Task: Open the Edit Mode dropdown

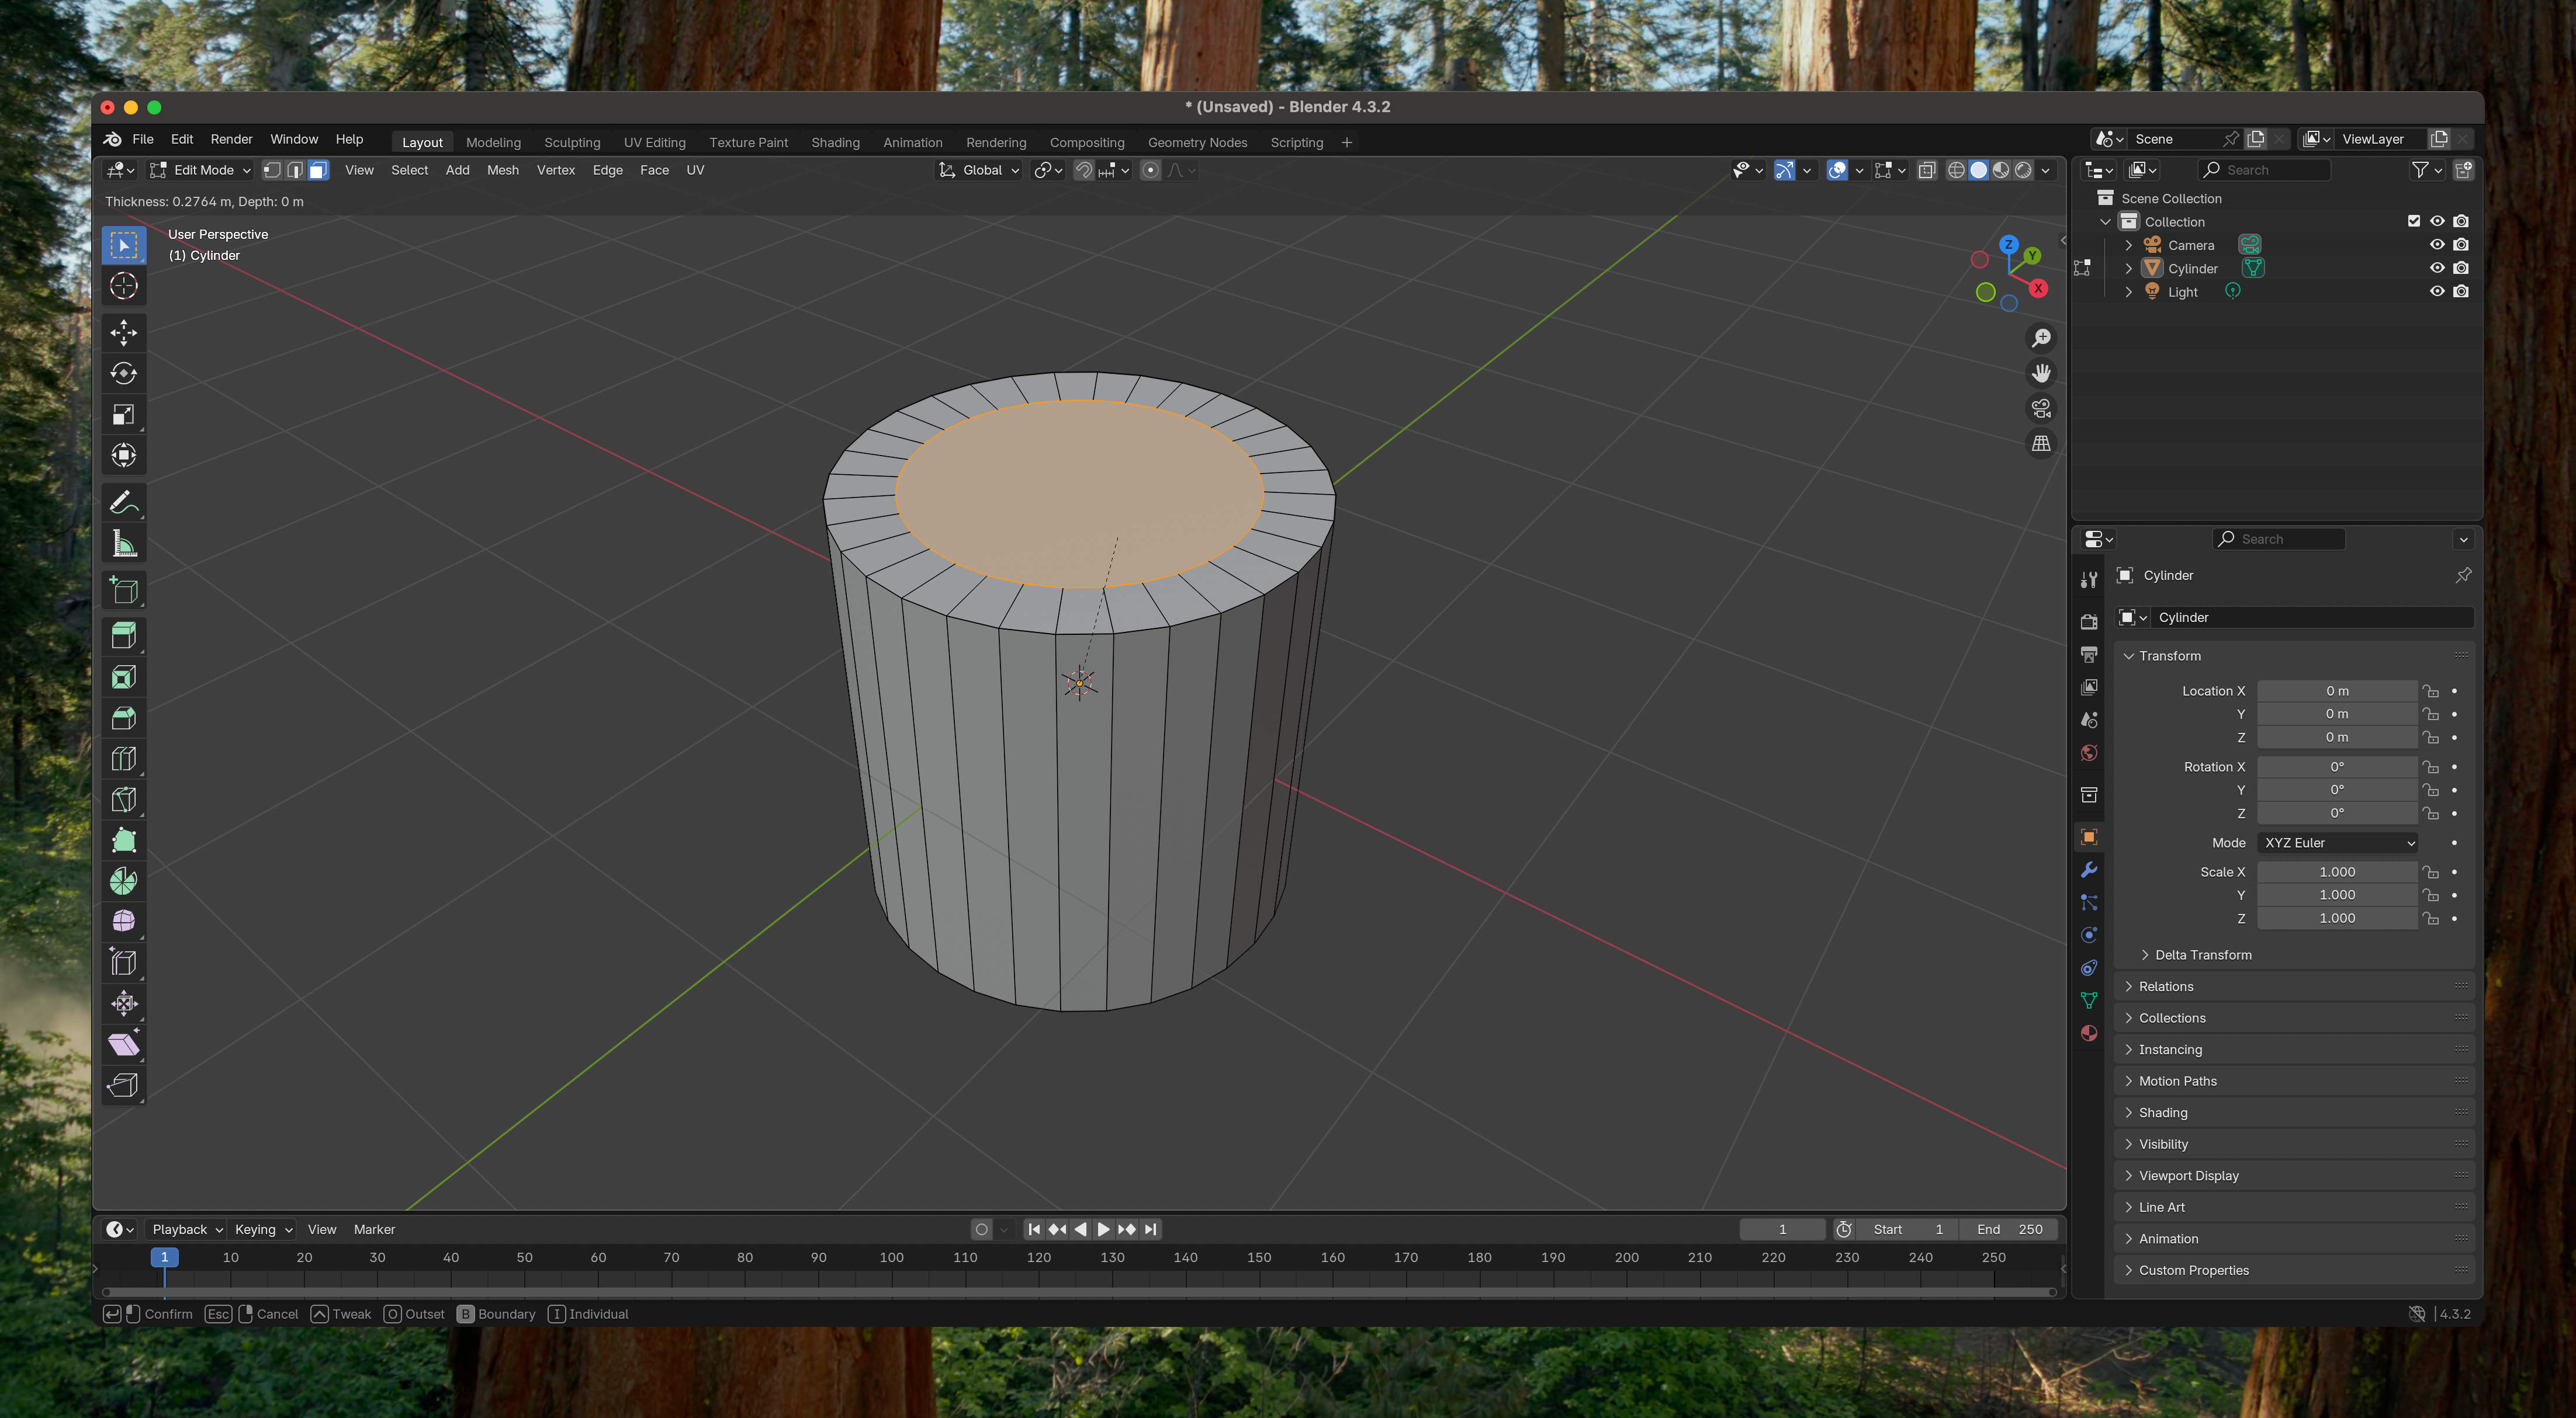Action: [x=201, y=170]
